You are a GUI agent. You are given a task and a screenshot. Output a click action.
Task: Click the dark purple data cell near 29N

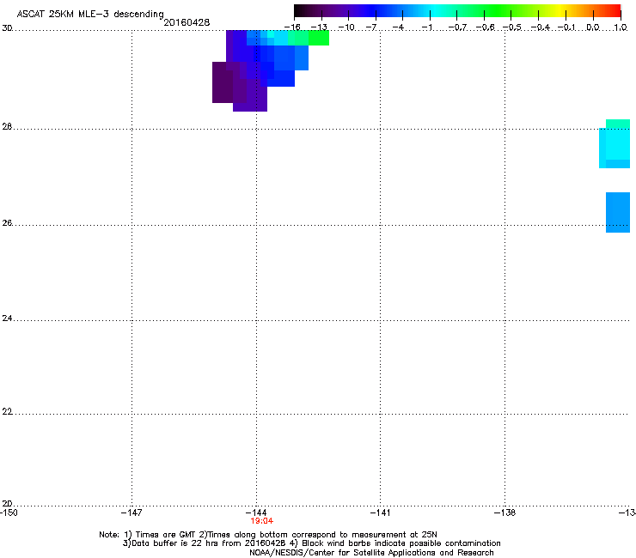[x=223, y=82]
